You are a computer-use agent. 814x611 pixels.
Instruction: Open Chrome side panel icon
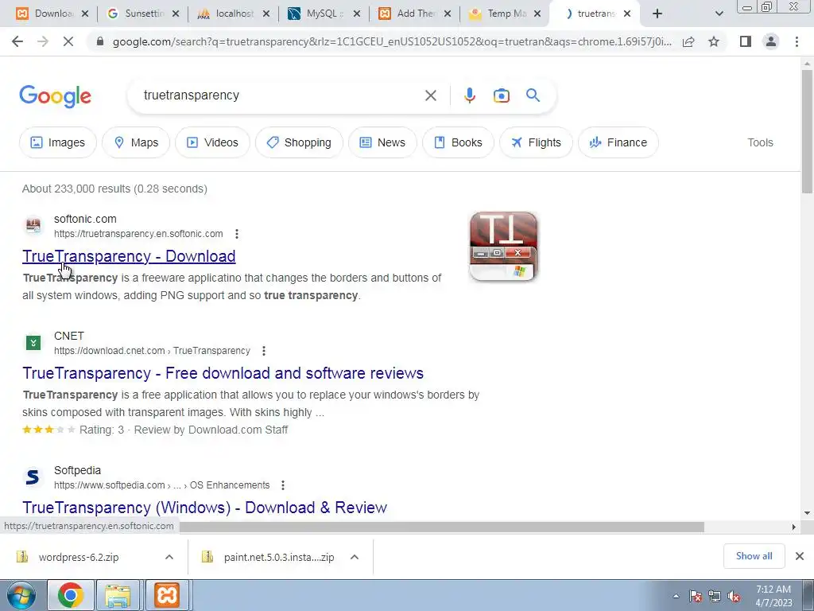(x=746, y=41)
